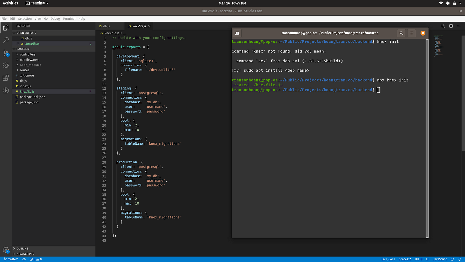The image size is (465, 262).
Task: Open the Extensions view icon
Action: coord(6,78)
